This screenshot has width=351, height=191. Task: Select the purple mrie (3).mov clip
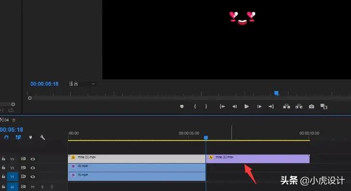click(x=257, y=159)
